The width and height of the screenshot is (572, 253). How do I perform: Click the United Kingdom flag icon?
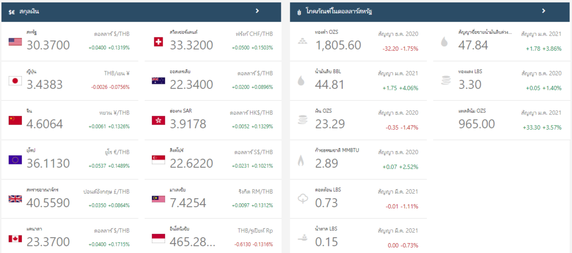[15, 199]
